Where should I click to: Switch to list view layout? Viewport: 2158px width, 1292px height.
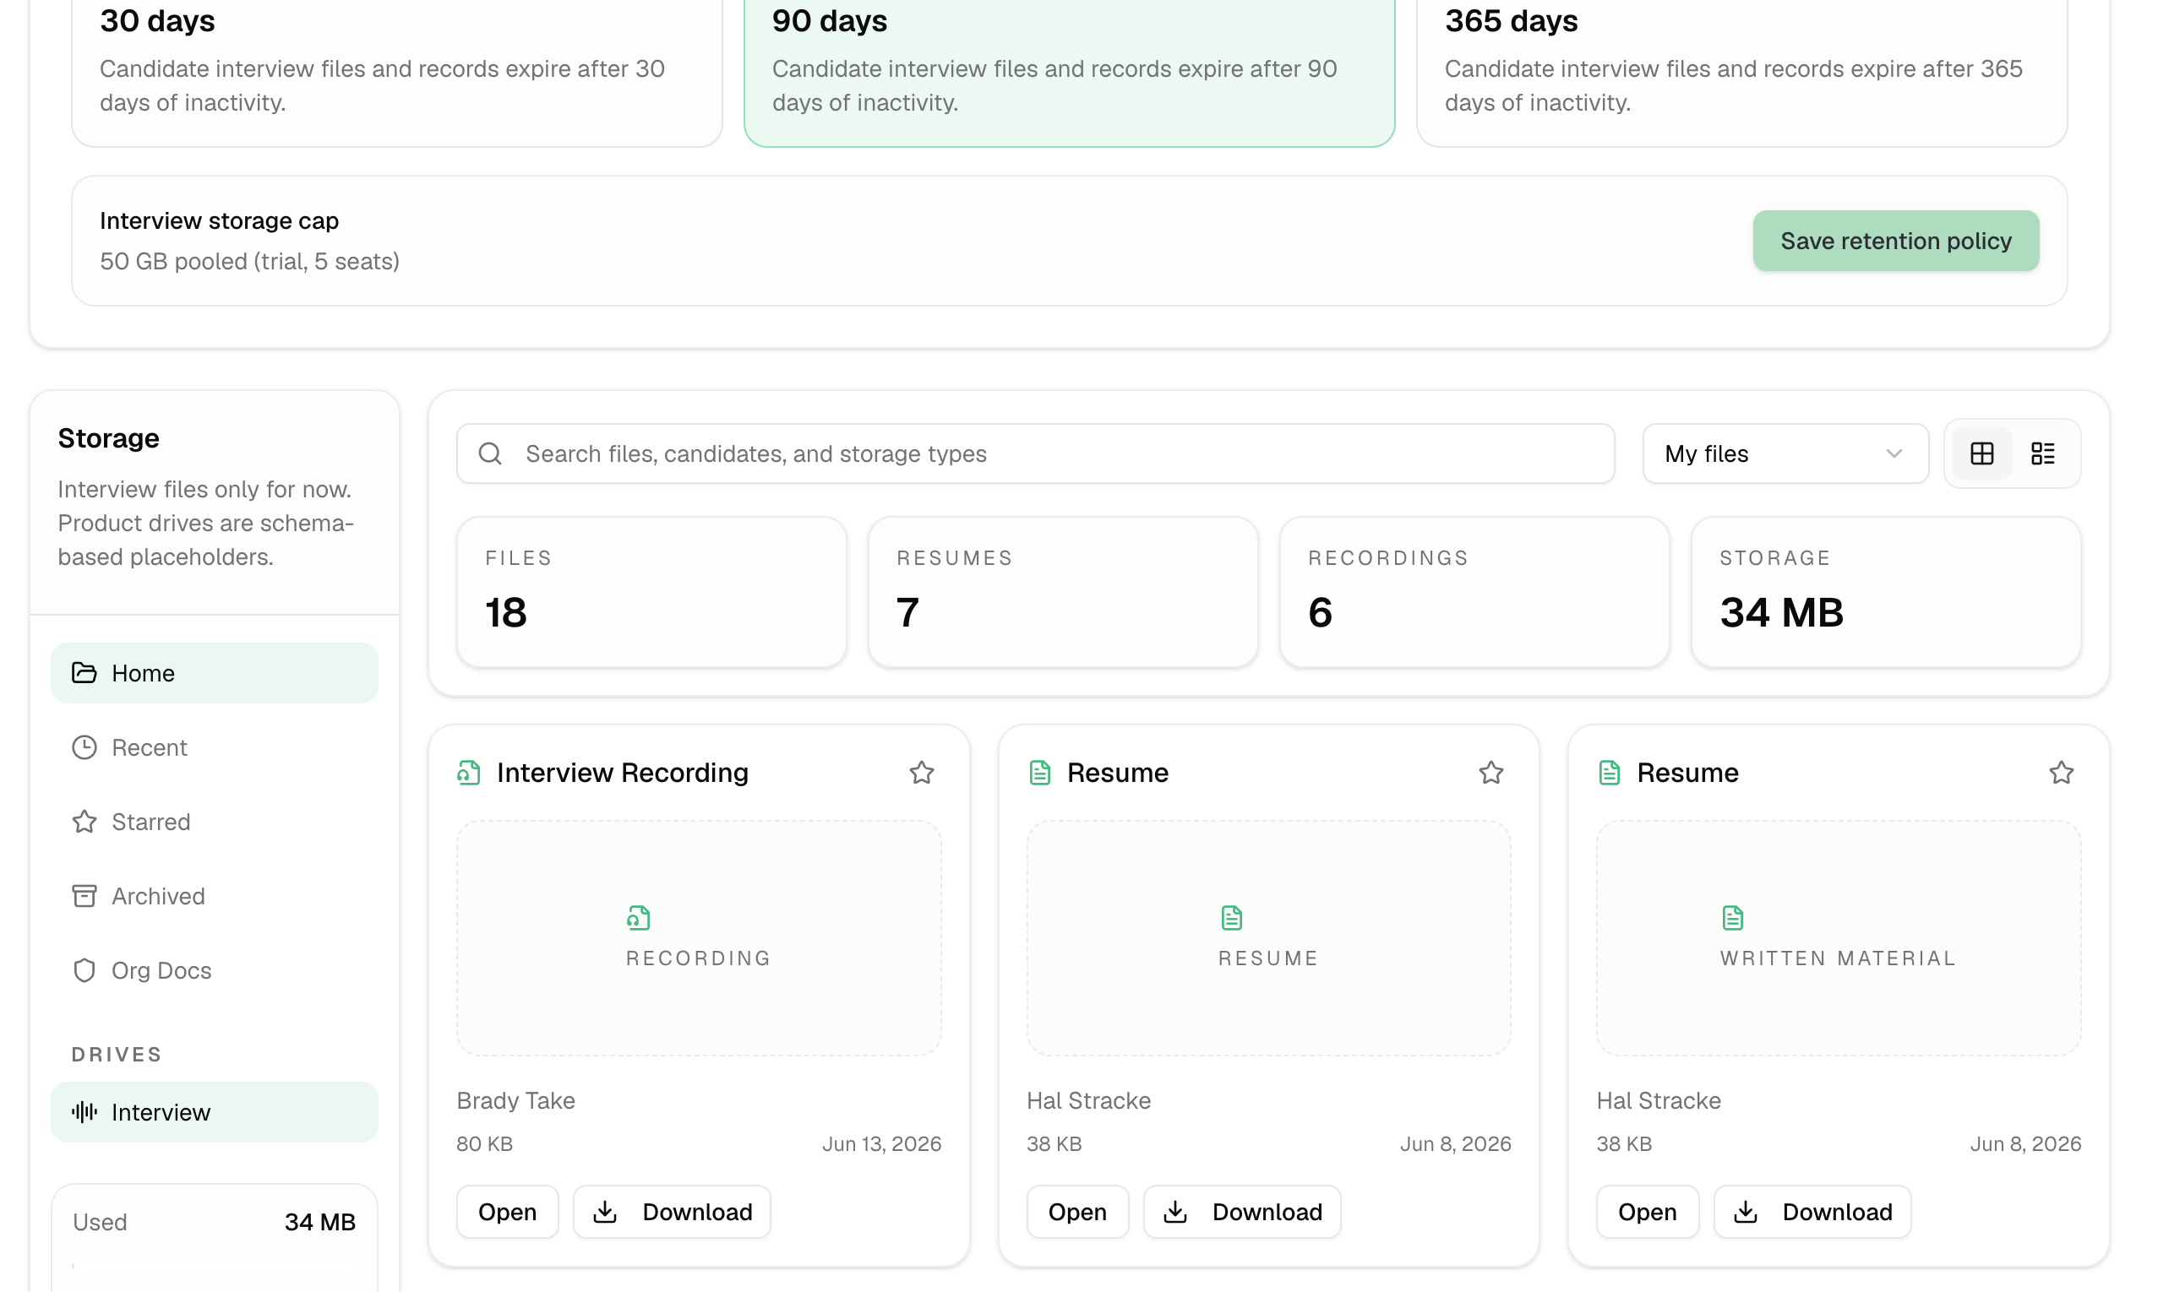(2042, 453)
